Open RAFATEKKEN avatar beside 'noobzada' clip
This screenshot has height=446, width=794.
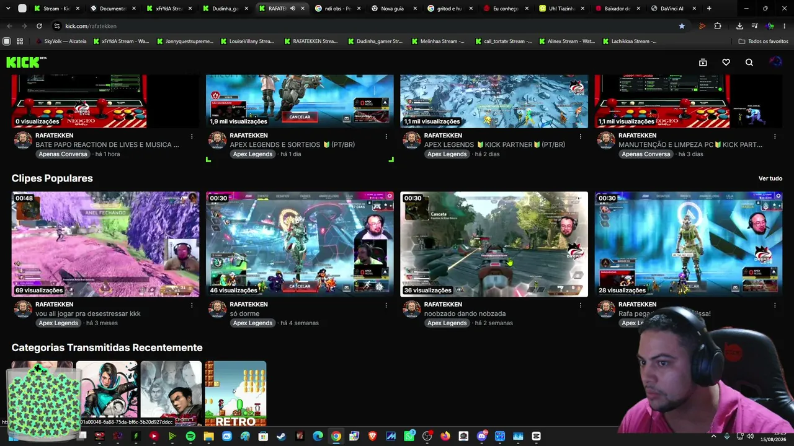point(411,309)
